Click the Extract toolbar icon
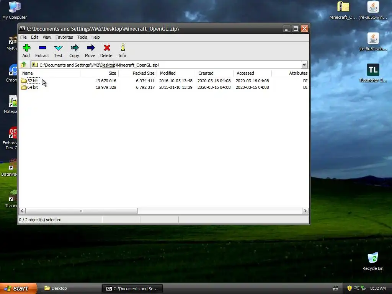This screenshot has height=294, width=392. (42, 48)
